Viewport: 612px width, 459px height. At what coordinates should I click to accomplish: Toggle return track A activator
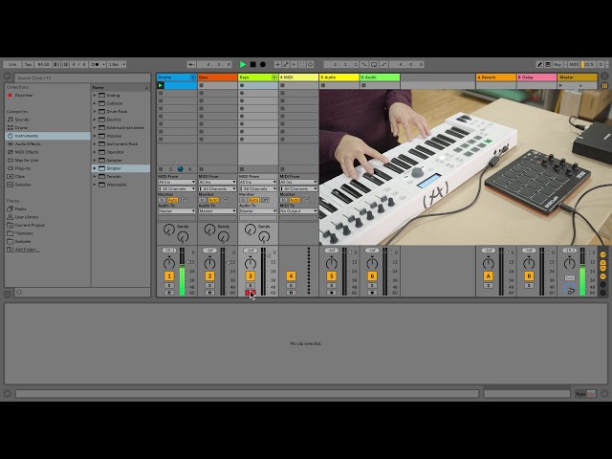pyautogui.click(x=489, y=276)
